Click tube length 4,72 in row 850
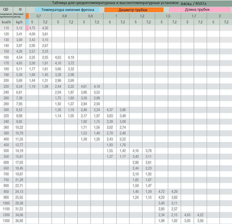Viewport: 232px width, 224px height. (x=162, y=191)
